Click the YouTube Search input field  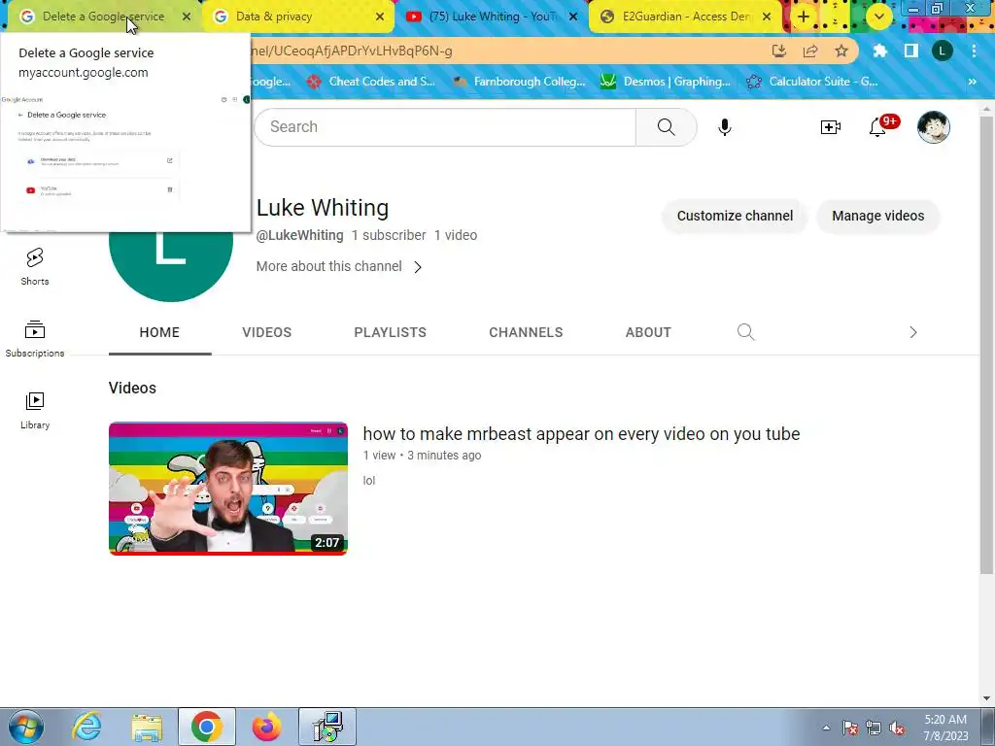point(445,127)
